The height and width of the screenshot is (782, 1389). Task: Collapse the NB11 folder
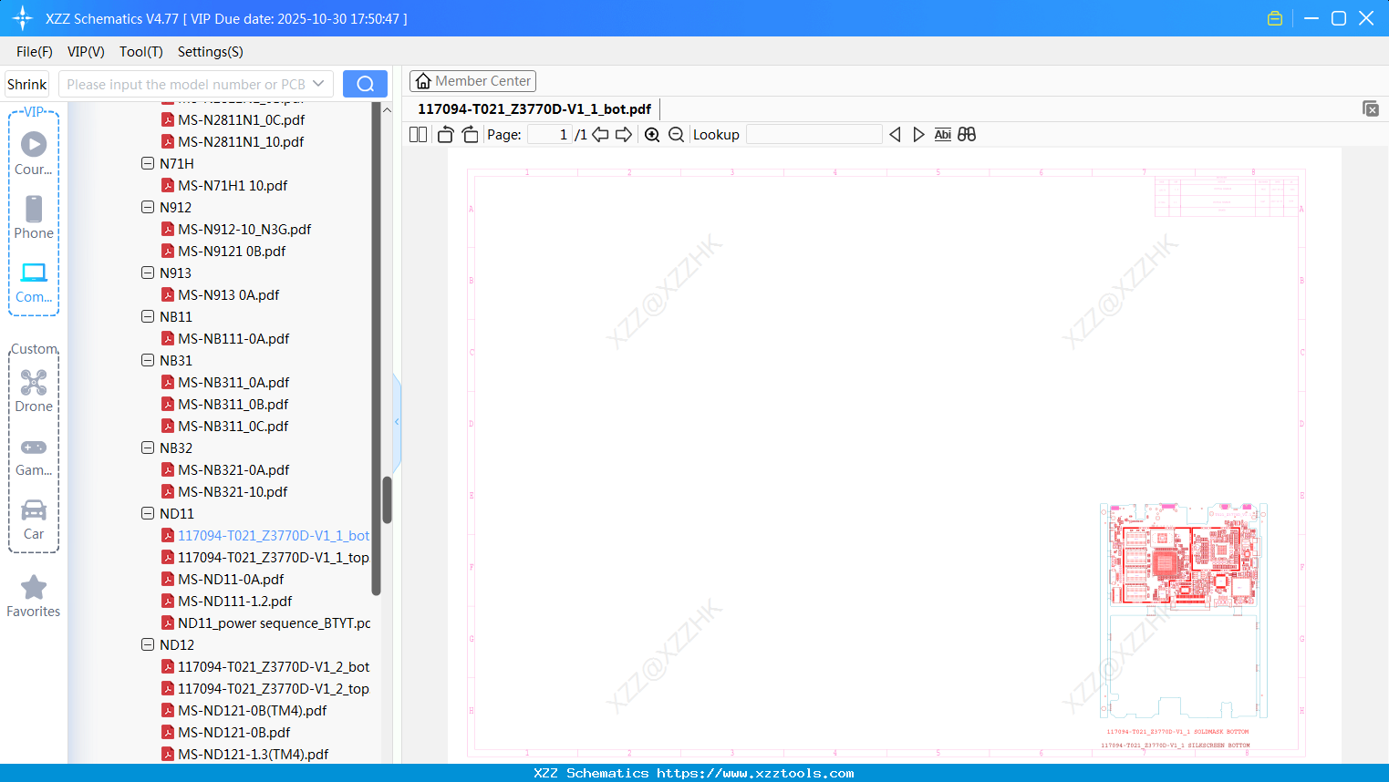point(148,317)
